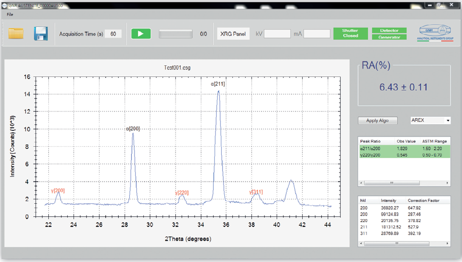Toggle the Shutter Closed indicator
Image resolution: width=462 pixels, height=262 pixels.
[x=350, y=34]
